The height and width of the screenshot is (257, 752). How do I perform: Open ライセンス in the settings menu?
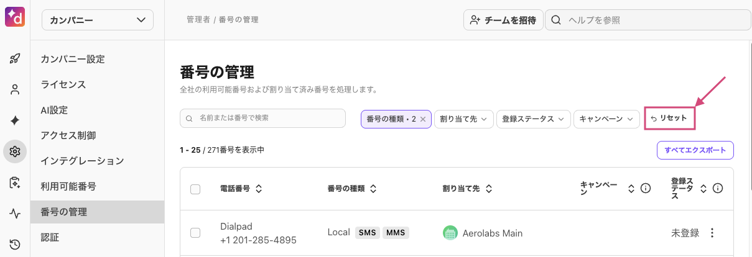pos(63,84)
